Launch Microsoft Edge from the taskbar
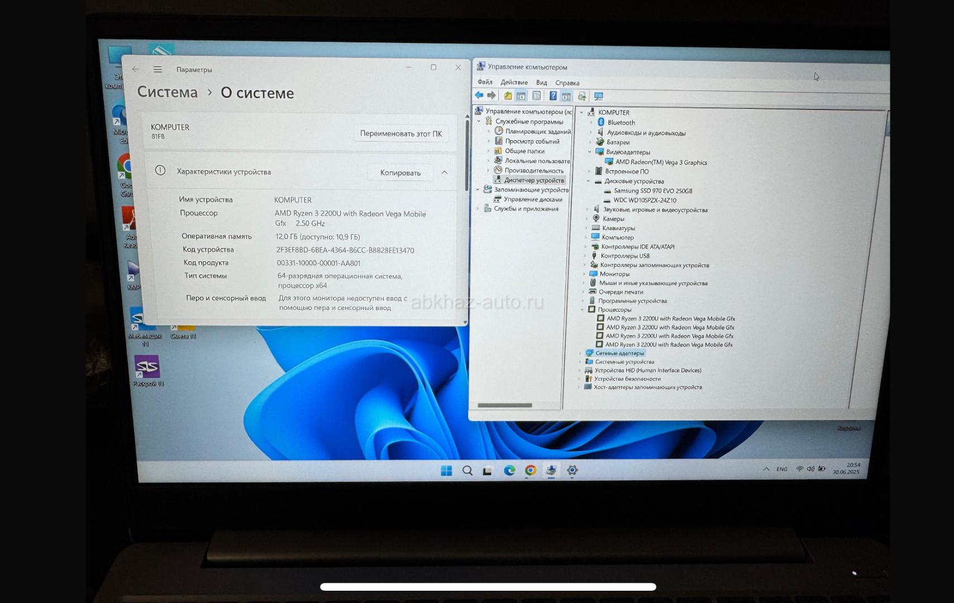 [509, 471]
